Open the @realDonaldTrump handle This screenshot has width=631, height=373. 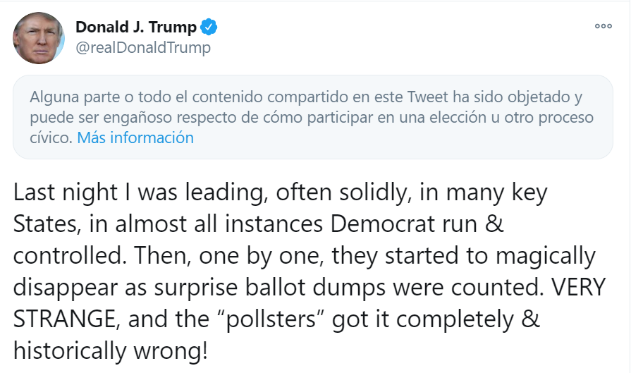(x=143, y=47)
